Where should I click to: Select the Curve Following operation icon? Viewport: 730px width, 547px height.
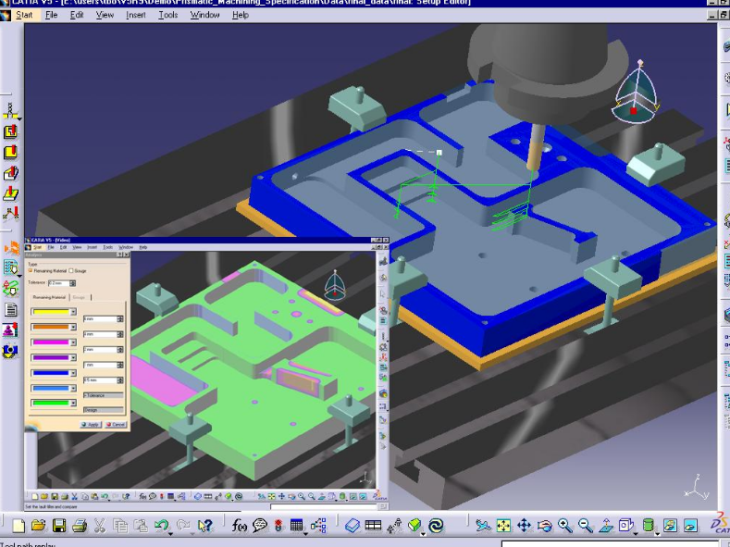[x=10, y=193]
